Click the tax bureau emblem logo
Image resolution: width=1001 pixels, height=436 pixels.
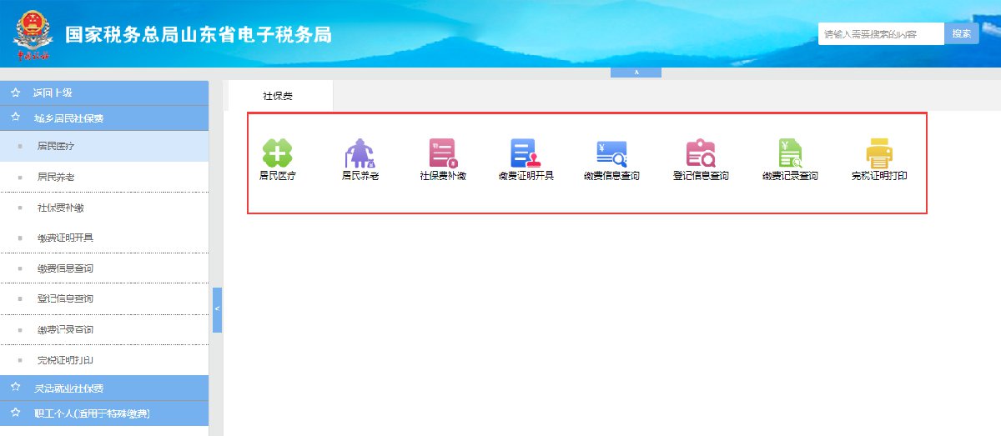(33, 34)
